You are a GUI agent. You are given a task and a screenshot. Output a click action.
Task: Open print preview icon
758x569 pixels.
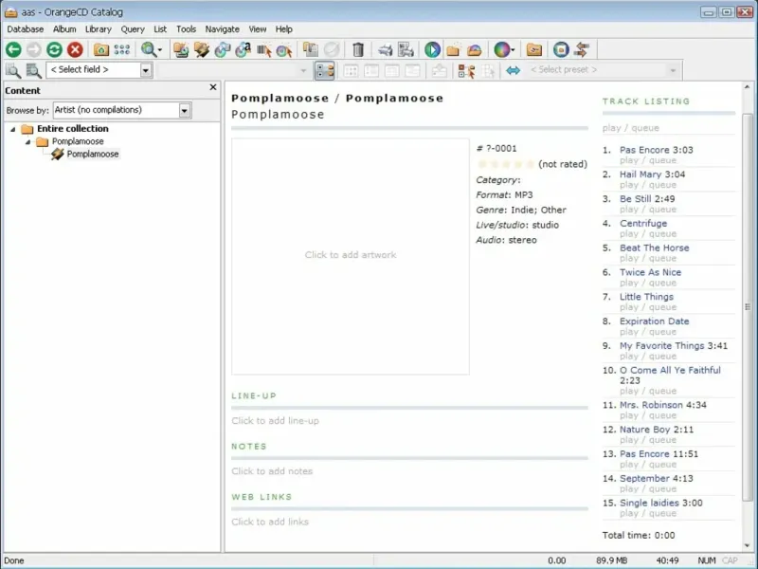[x=406, y=49]
